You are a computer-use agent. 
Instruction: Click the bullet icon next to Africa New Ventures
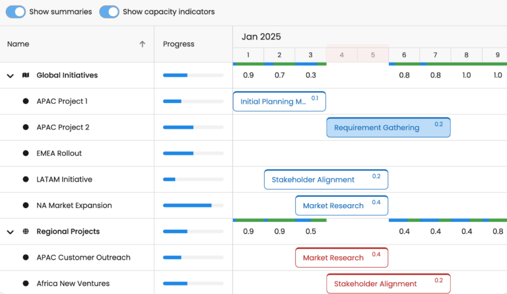[x=26, y=283]
